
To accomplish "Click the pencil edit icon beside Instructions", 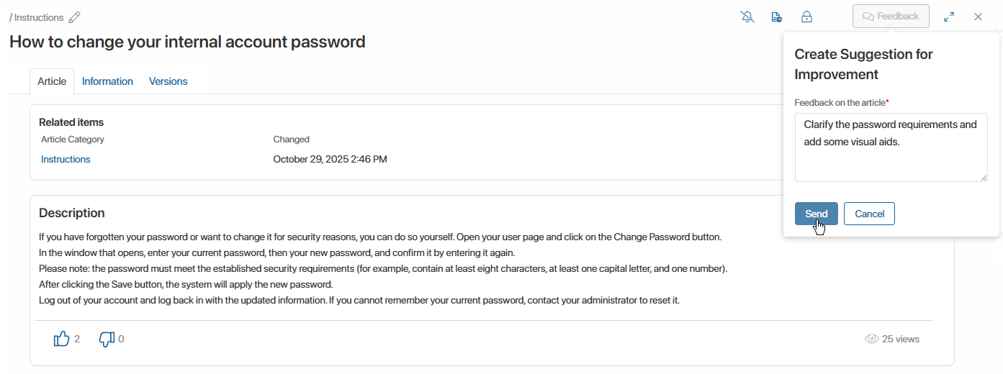I will point(74,17).
